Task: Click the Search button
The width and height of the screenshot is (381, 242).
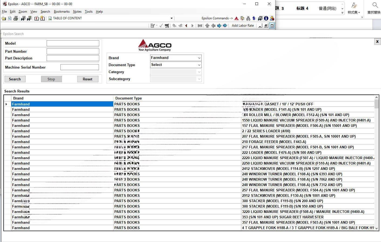Action: tap(15, 79)
